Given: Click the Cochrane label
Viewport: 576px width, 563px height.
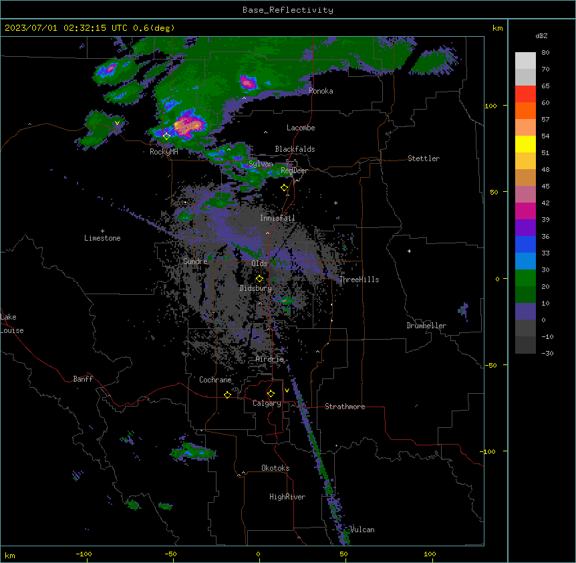Looking at the screenshot, I should (215, 380).
